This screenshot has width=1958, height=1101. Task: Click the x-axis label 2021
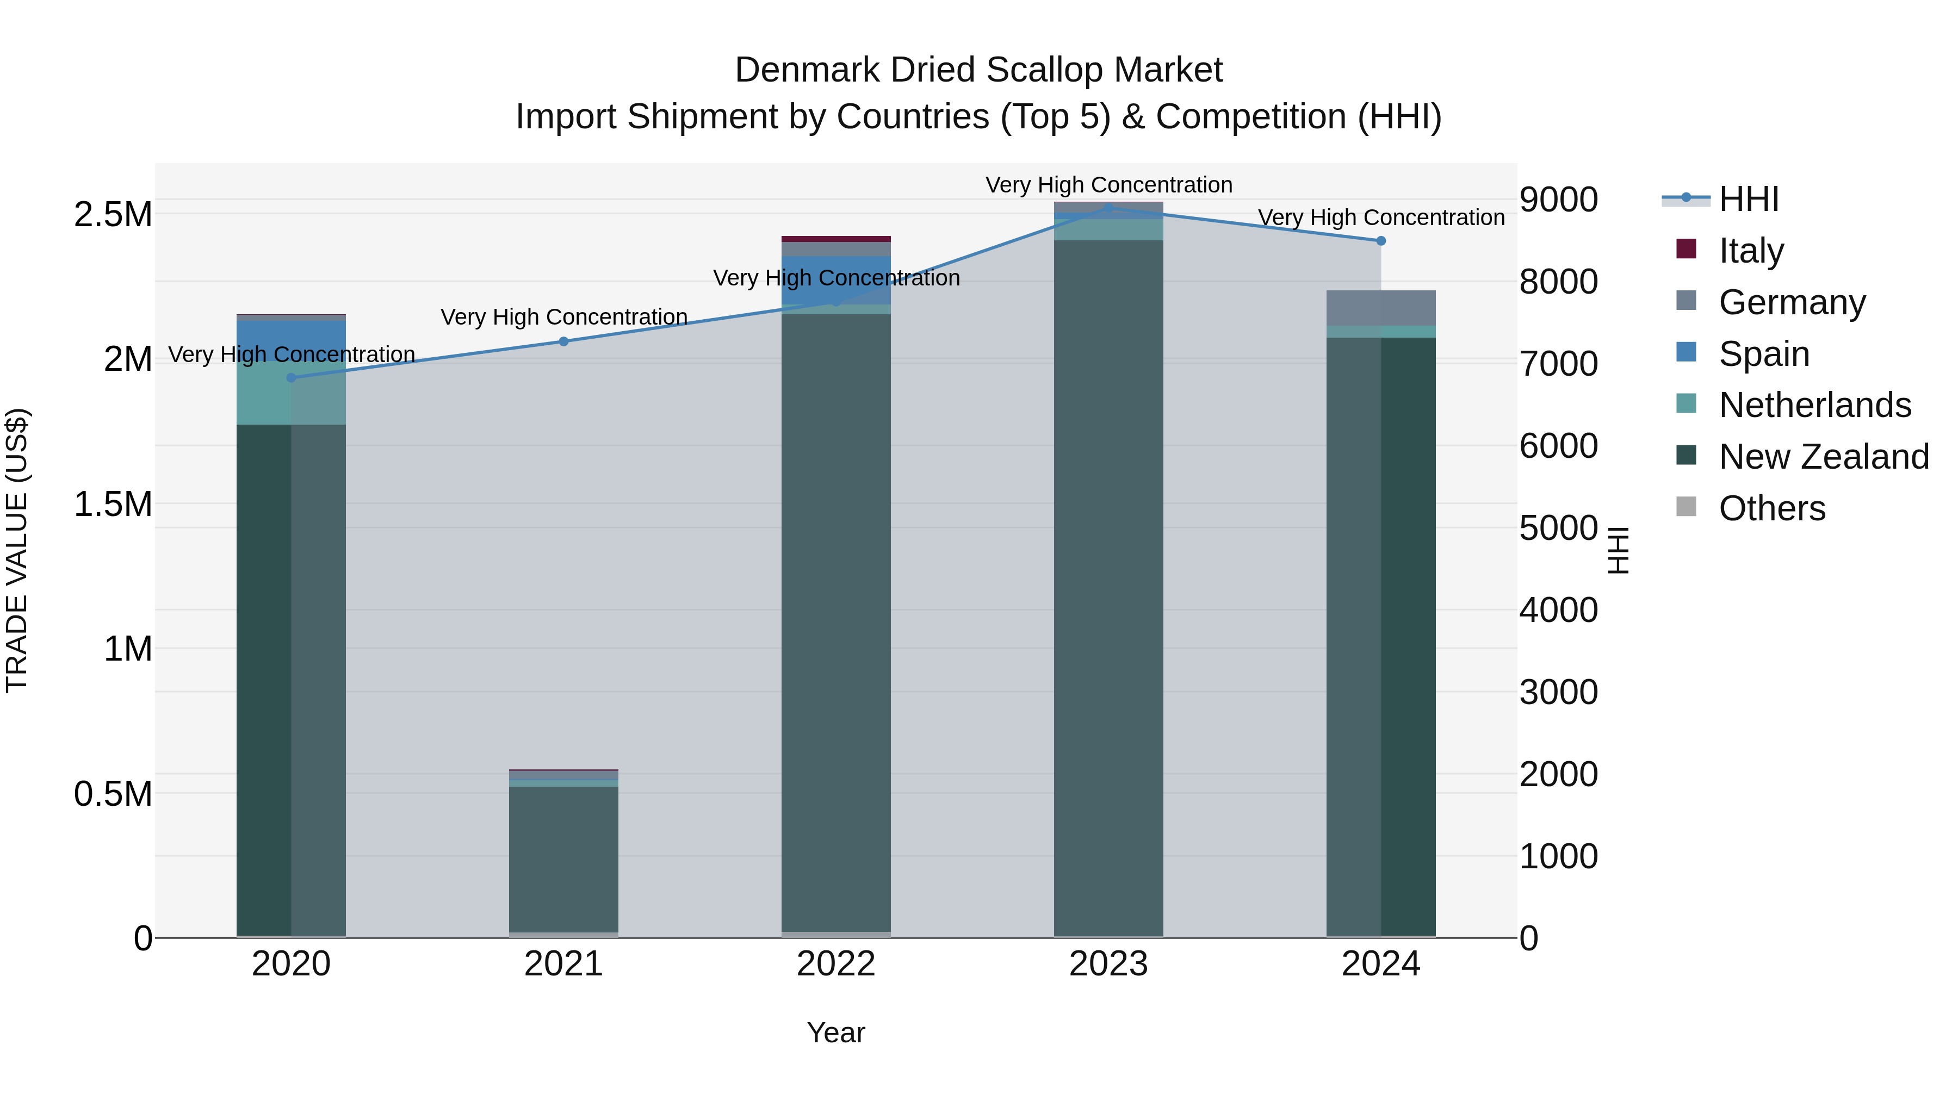[564, 964]
